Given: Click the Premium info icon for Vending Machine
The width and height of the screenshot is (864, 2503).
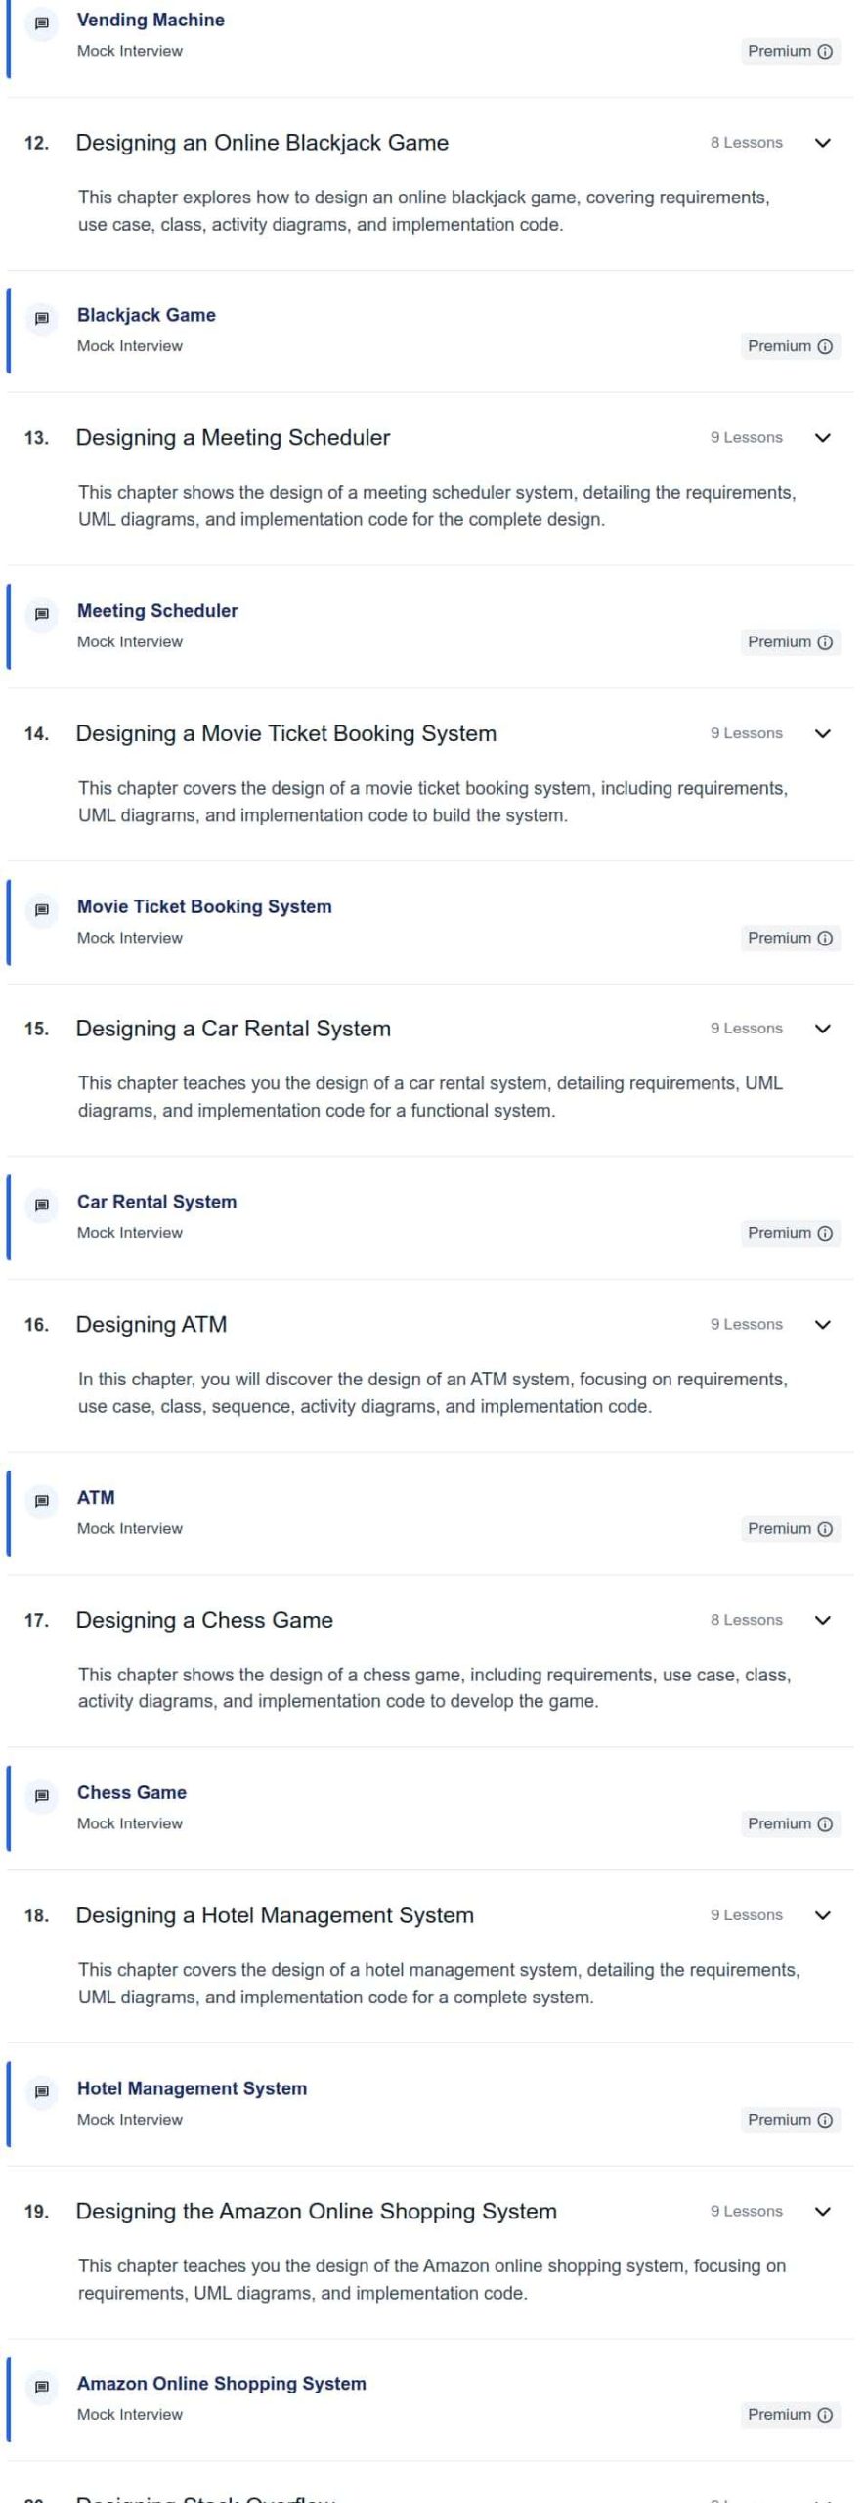Looking at the screenshot, I should pyautogui.click(x=825, y=52).
